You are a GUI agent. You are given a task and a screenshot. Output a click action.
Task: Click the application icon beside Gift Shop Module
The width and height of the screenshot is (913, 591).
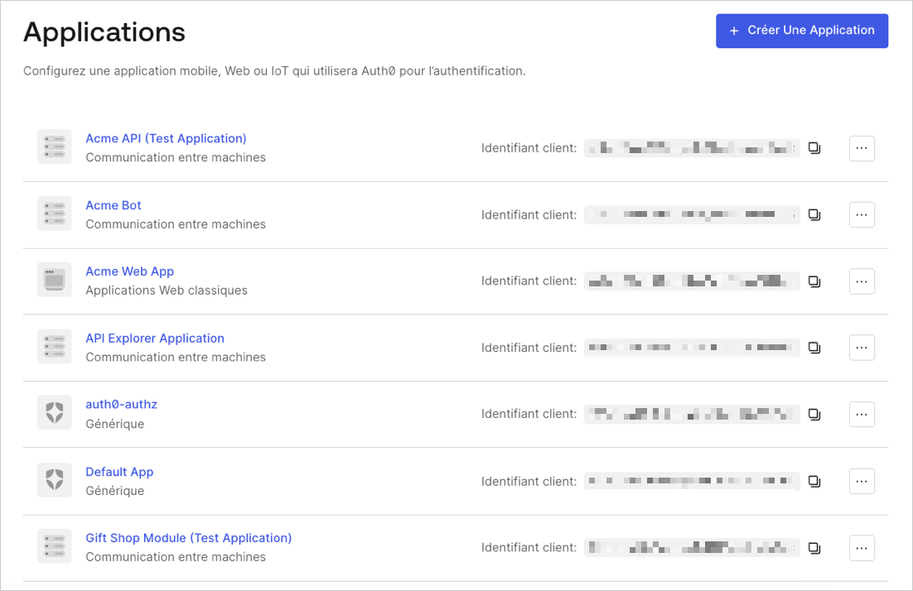pos(54,546)
